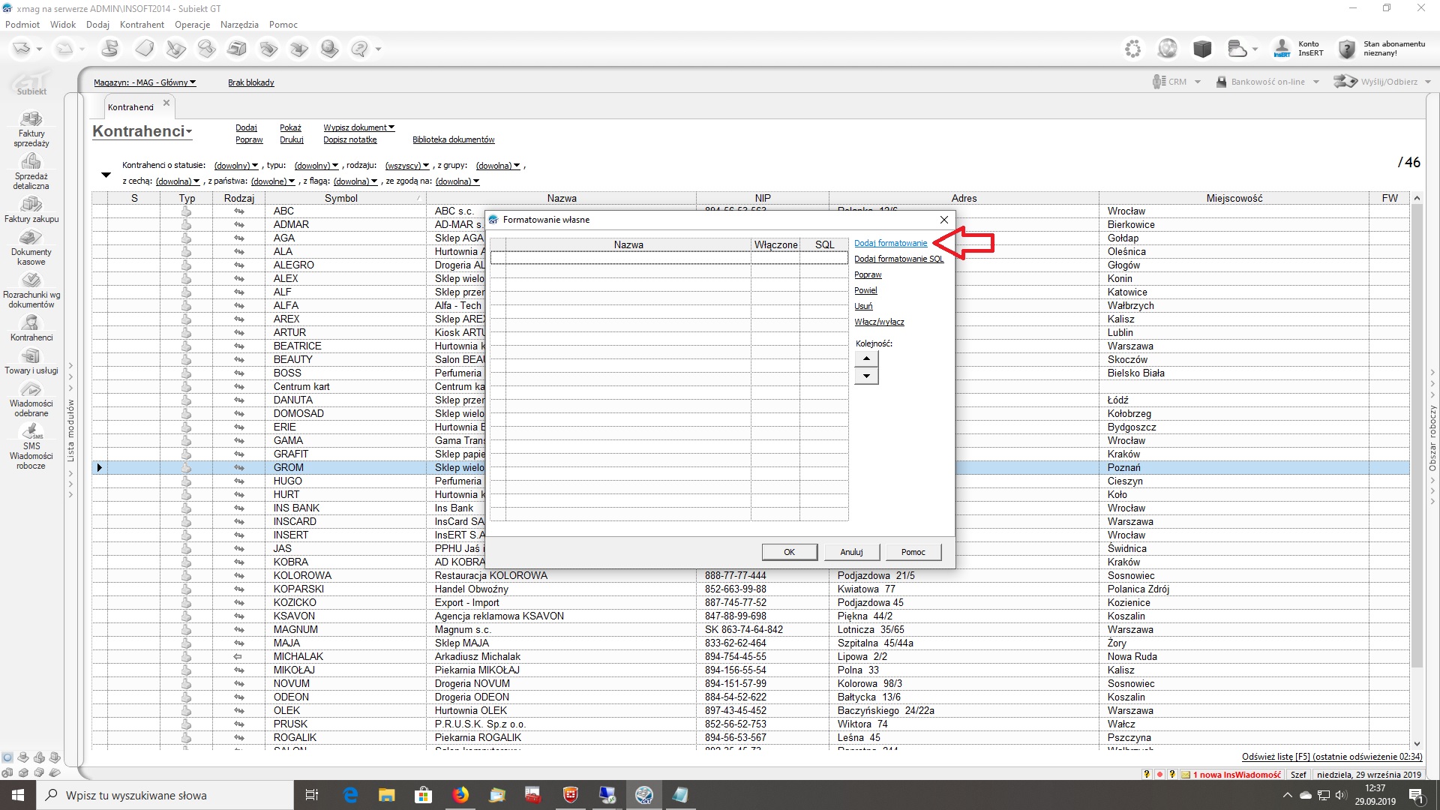Image resolution: width=1440 pixels, height=810 pixels.
Task: Open the Podmiot menu
Action: 22,25
